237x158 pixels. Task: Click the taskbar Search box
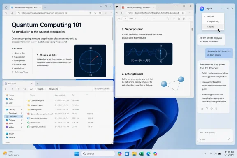click(98, 154)
